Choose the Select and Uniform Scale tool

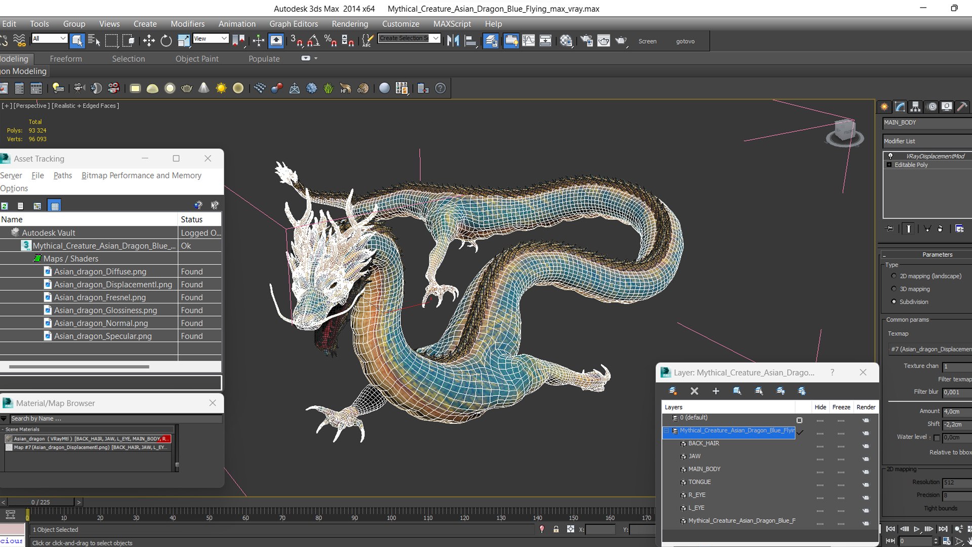click(183, 41)
